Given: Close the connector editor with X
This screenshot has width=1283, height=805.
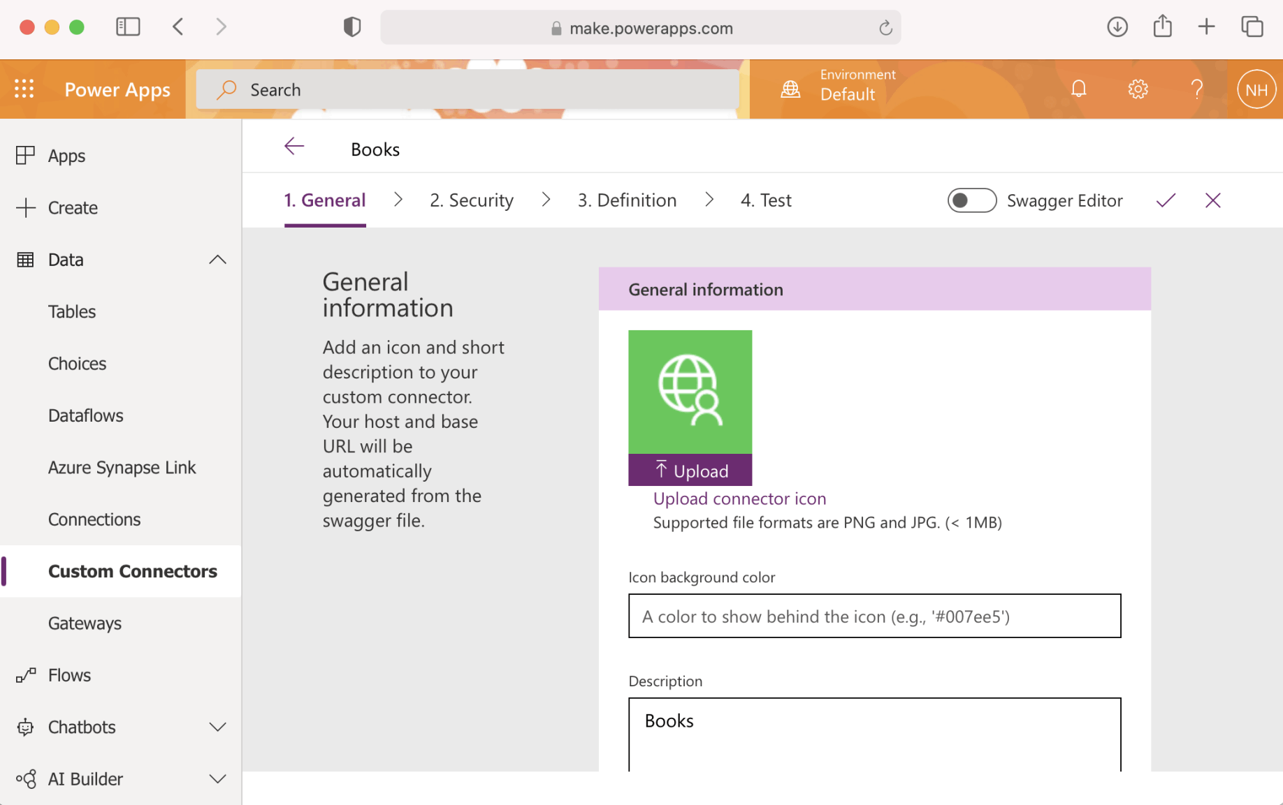Looking at the screenshot, I should click(x=1212, y=200).
